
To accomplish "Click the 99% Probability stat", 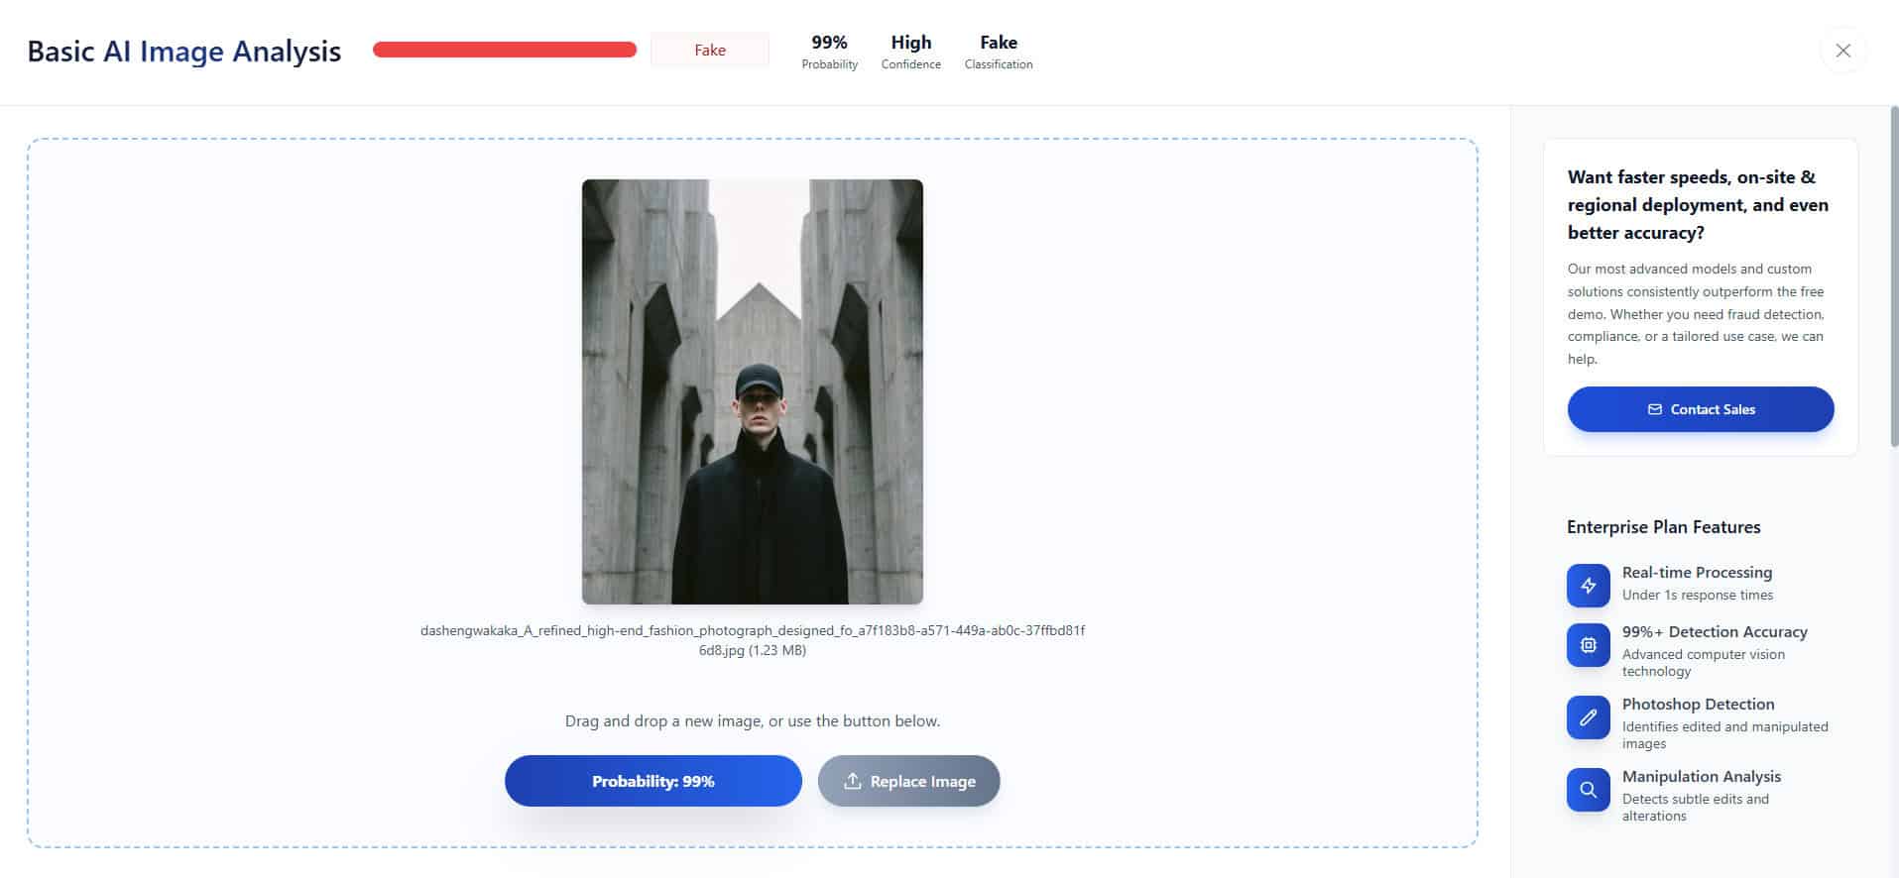I will click(x=829, y=52).
